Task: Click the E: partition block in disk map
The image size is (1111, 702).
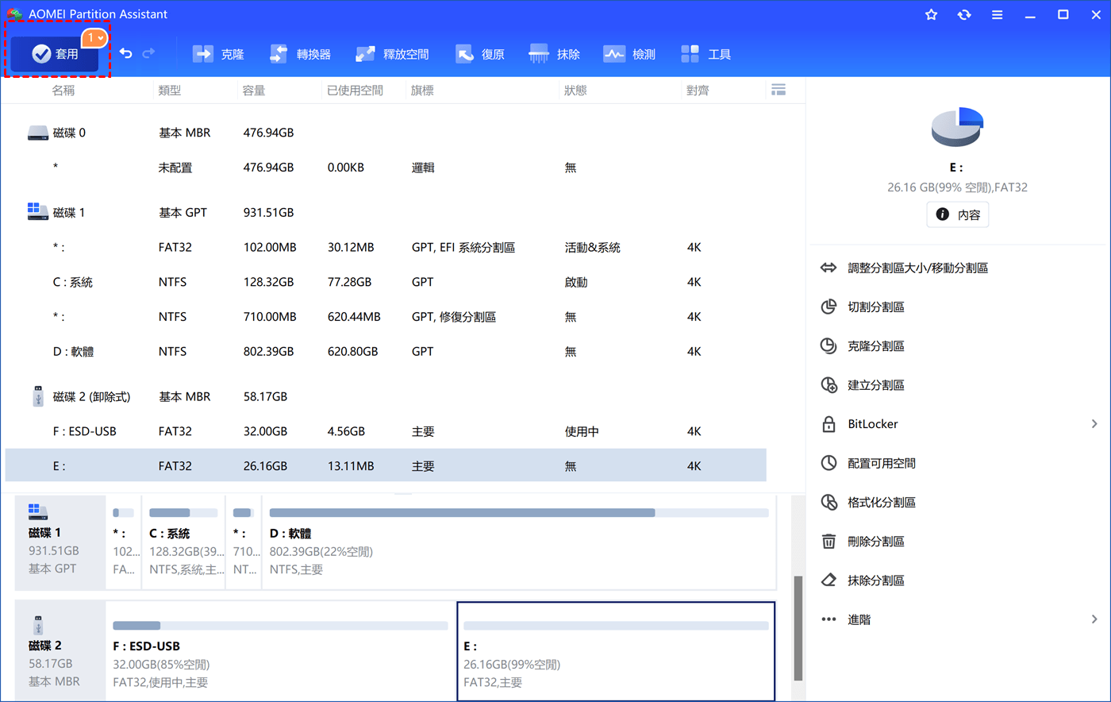Action: [x=616, y=651]
